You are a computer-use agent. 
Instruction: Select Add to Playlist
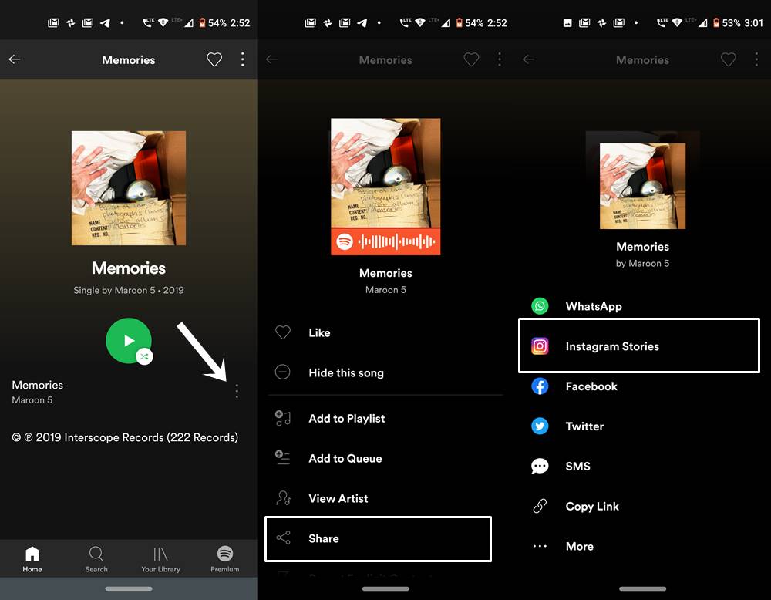click(385, 419)
